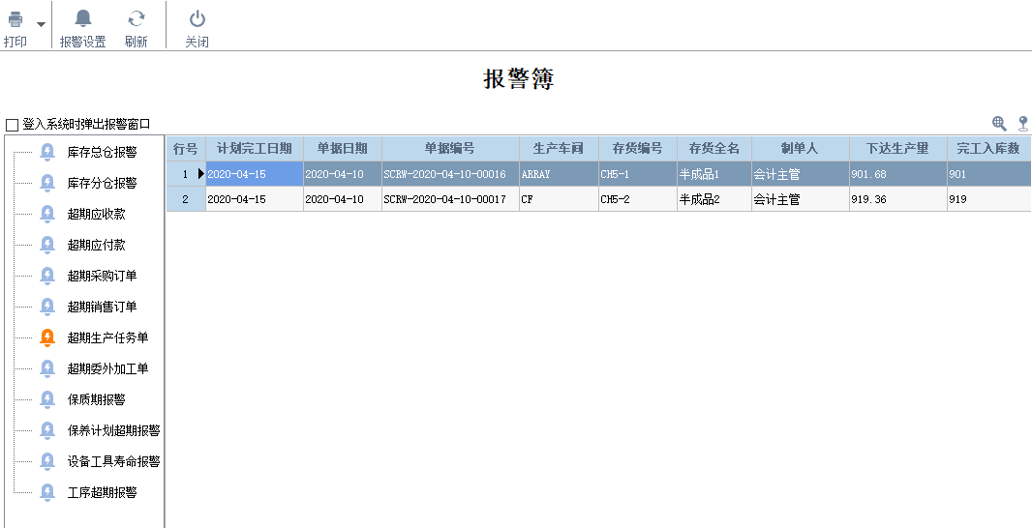
Task: Click the Print (打印) printer icon
Action: pos(15,19)
